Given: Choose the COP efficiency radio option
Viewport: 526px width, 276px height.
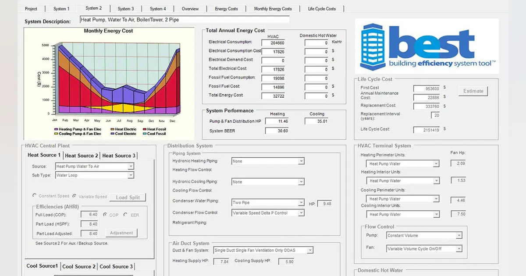Looking at the screenshot, I should pyautogui.click(x=105, y=215).
